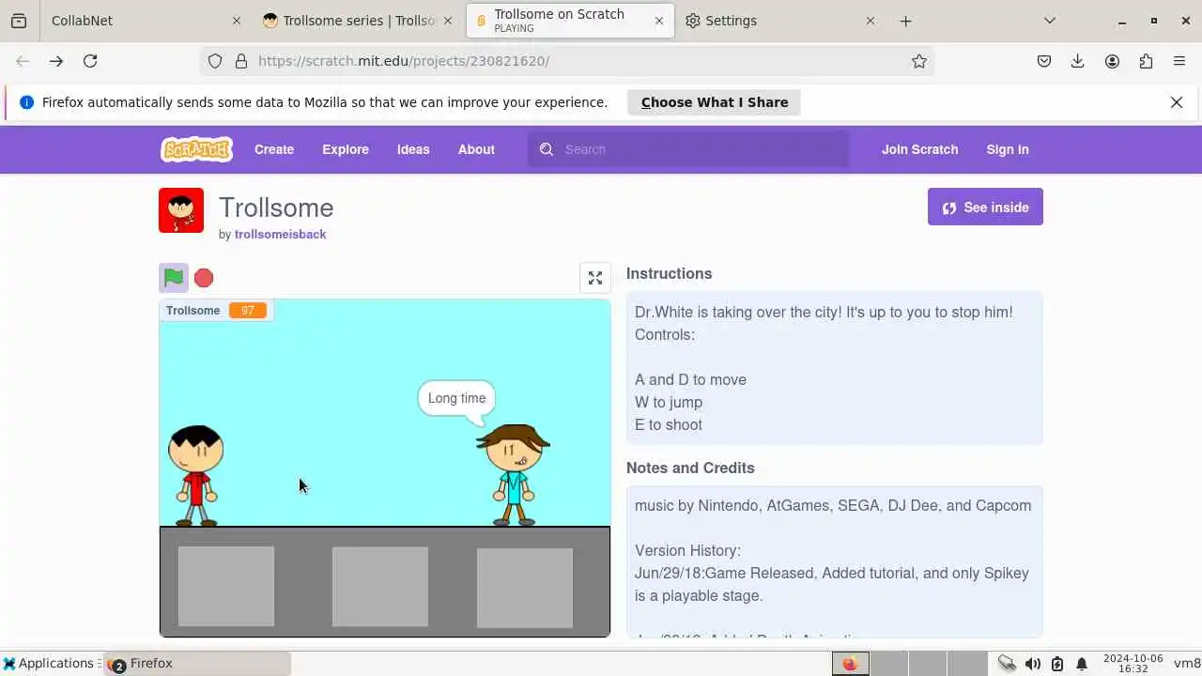Reload the page with the refresh icon

point(90,61)
